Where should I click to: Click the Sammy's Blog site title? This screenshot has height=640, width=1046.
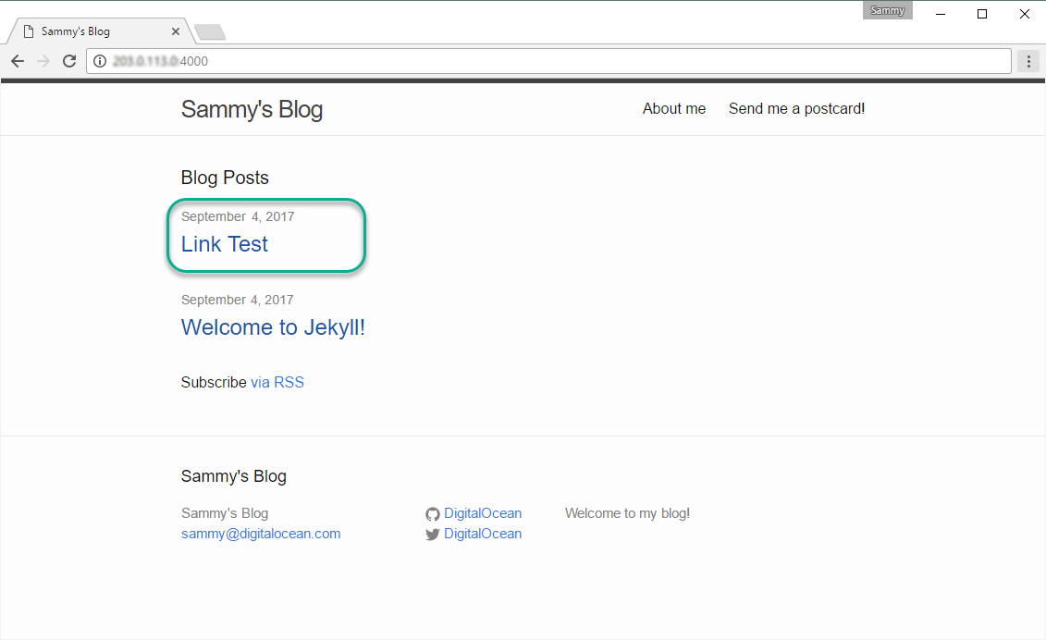[252, 109]
